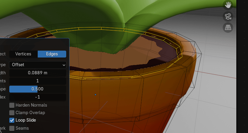The height and width of the screenshot is (133, 248).
Task: Click the Shape slider at 0.500
Action: pyautogui.click(x=38, y=89)
